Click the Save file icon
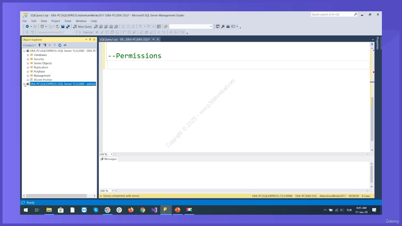 click(x=63, y=27)
